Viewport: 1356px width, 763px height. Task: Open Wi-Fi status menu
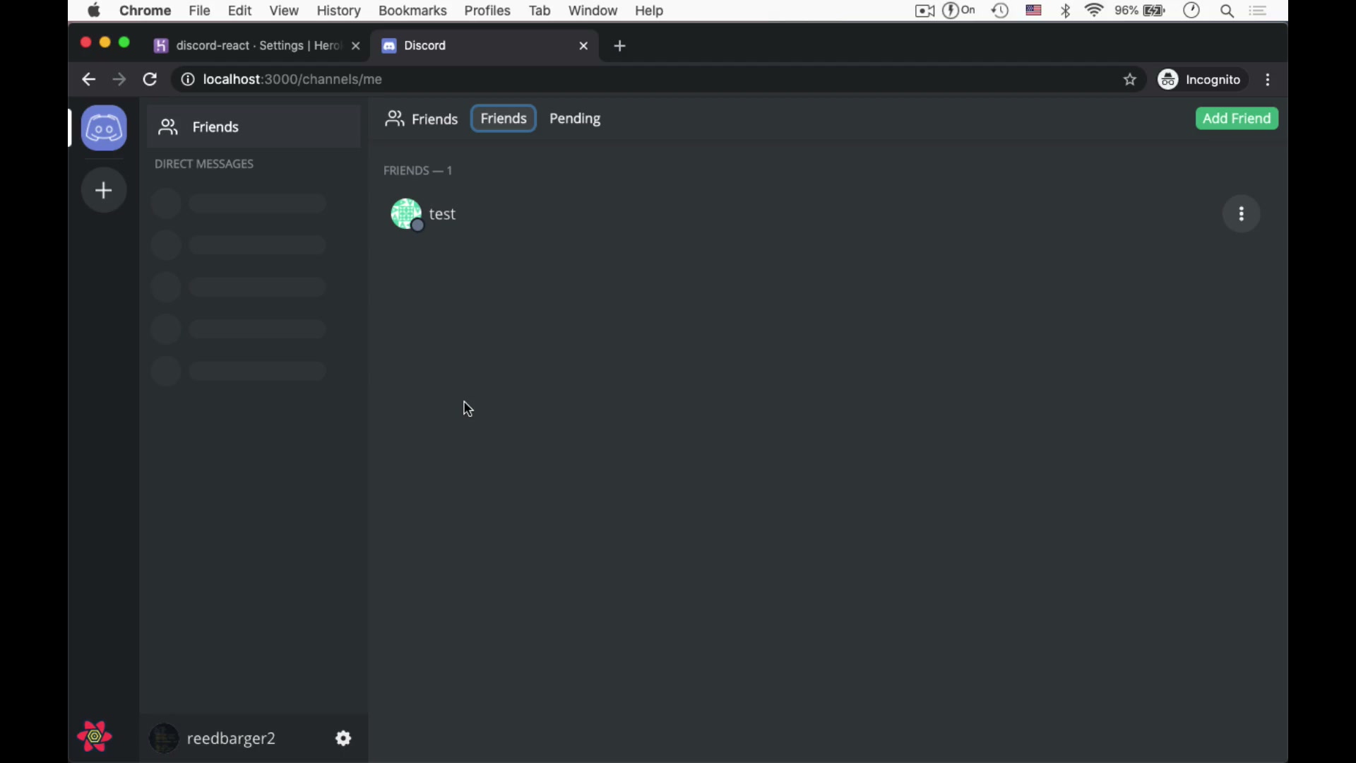point(1094,11)
